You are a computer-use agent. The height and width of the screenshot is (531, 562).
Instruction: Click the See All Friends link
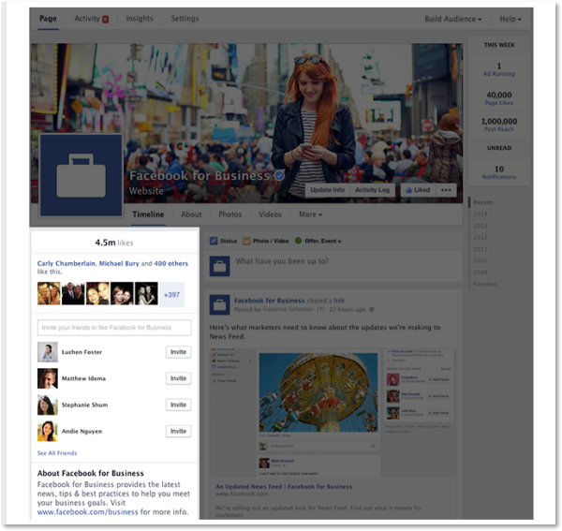point(57,453)
